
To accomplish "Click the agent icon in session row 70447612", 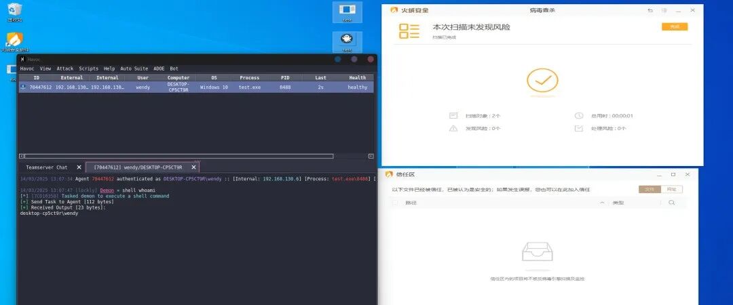I will tap(23, 87).
